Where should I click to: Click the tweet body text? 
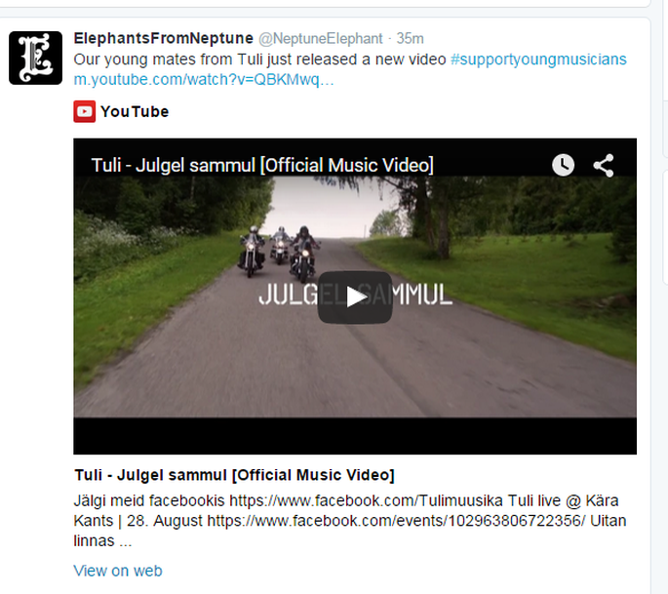pyautogui.click(x=259, y=59)
